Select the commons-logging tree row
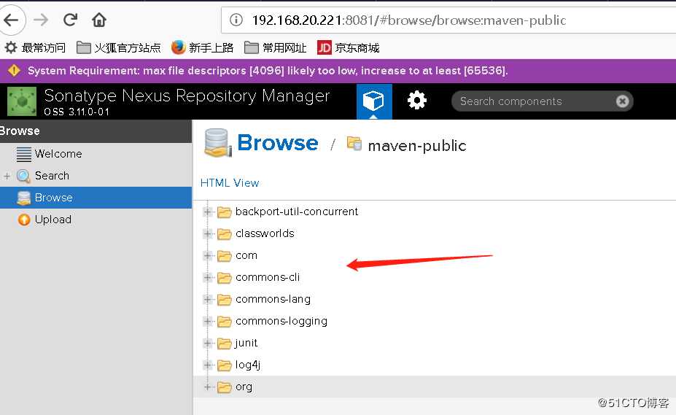The height and width of the screenshot is (415, 676). click(435, 322)
